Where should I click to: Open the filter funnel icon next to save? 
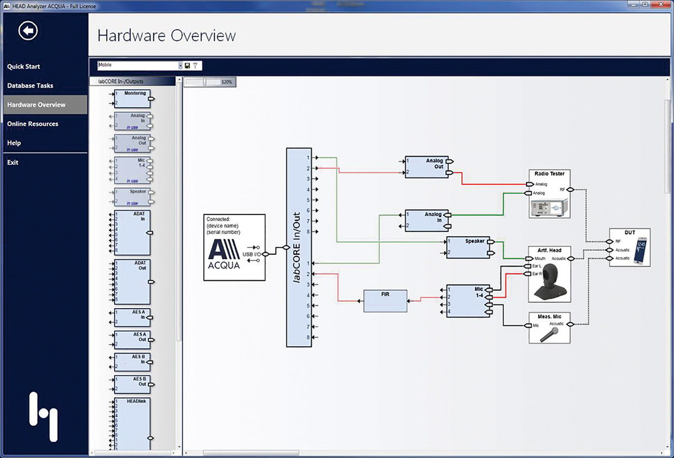195,66
